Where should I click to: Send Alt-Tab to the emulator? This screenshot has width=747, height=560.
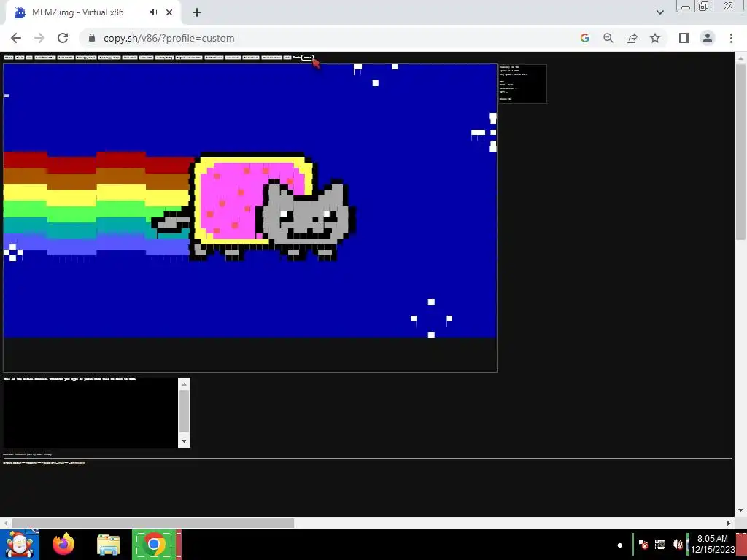(65, 58)
